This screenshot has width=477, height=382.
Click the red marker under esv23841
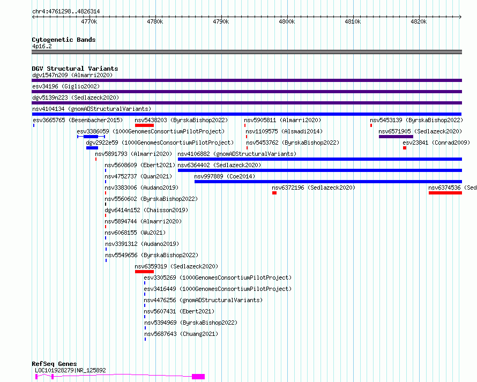405,148
